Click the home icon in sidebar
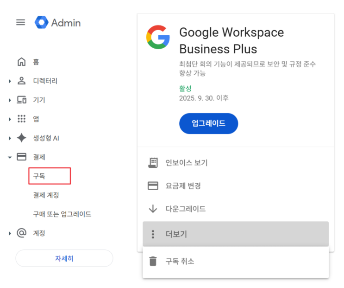 pyautogui.click(x=21, y=62)
